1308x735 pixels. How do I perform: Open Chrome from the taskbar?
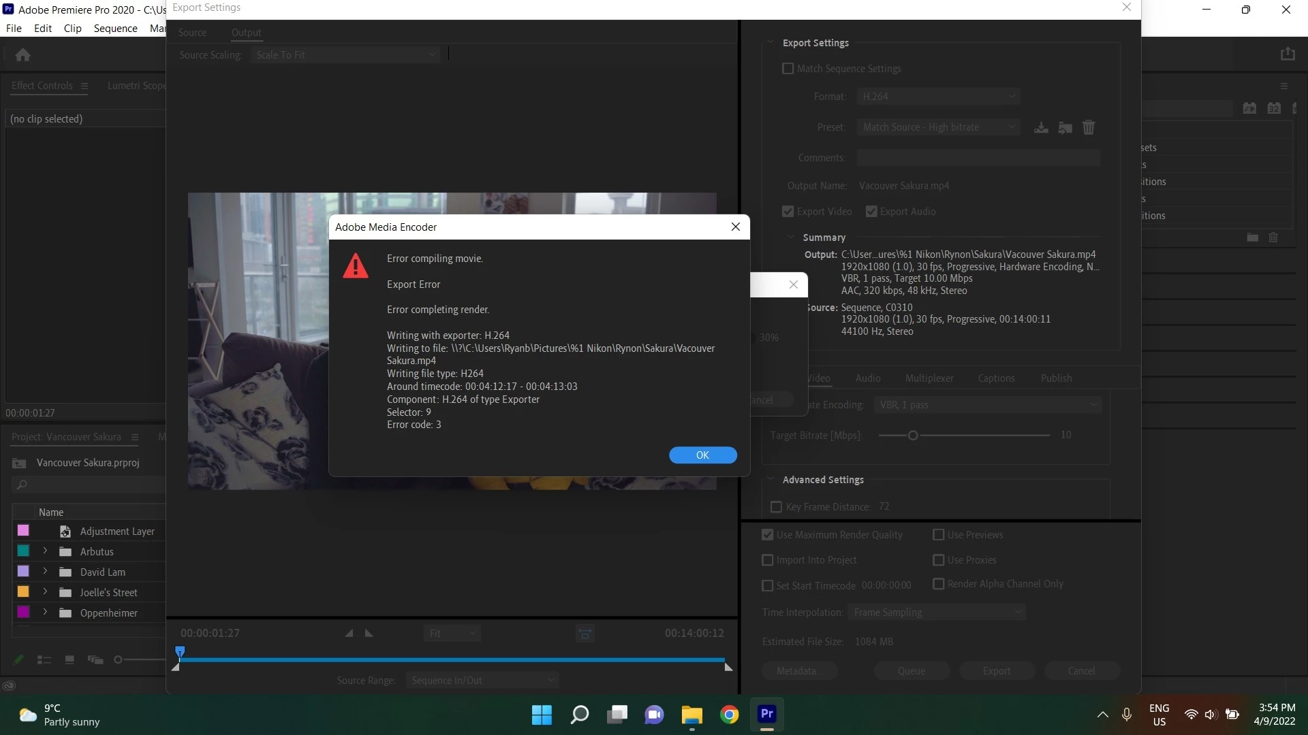coord(729,715)
